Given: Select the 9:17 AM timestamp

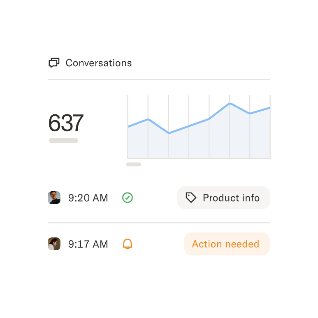Looking at the screenshot, I should (x=88, y=244).
